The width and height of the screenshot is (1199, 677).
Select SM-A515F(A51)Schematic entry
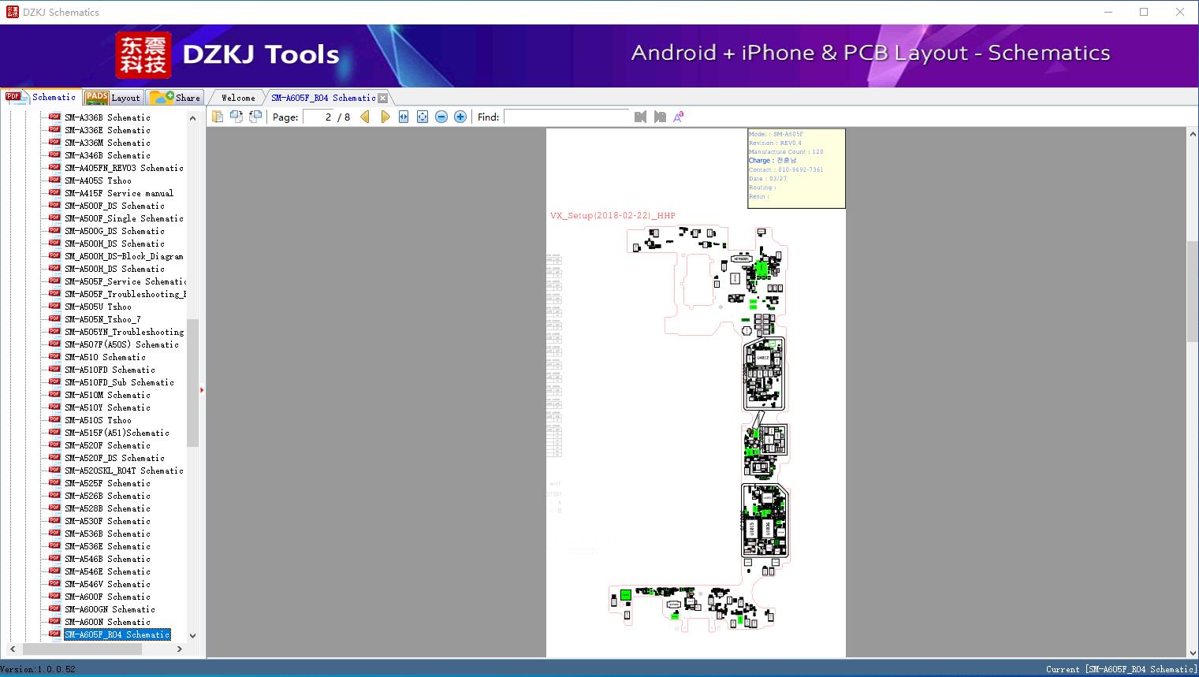117,433
